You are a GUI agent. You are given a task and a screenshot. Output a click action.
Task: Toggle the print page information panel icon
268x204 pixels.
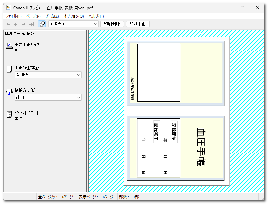pos(42,24)
